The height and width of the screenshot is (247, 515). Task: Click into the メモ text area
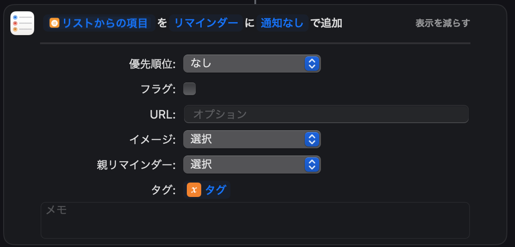click(255, 220)
